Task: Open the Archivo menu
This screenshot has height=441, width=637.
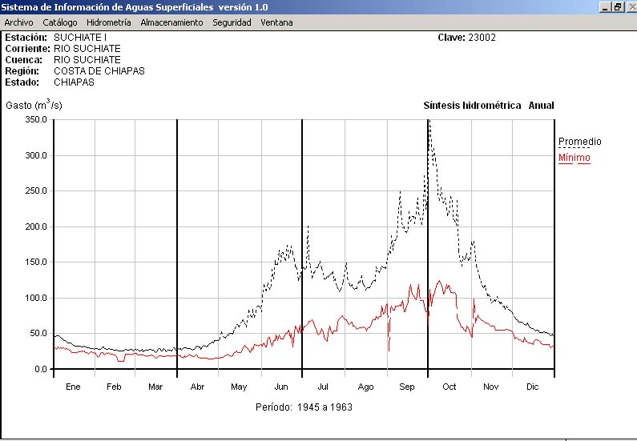Action: tap(18, 22)
